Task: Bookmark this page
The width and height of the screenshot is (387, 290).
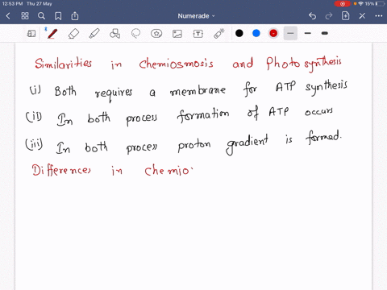Action: coord(58,16)
